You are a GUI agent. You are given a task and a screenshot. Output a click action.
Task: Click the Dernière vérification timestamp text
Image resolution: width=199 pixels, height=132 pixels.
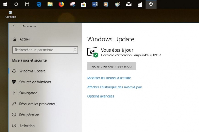[x=131, y=55]
